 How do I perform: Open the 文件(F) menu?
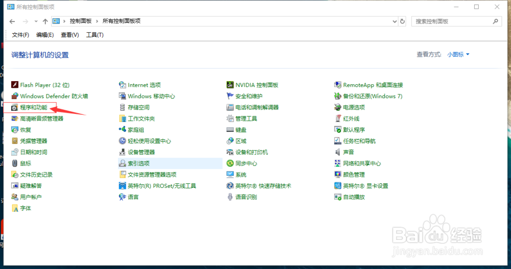point(20,35)
